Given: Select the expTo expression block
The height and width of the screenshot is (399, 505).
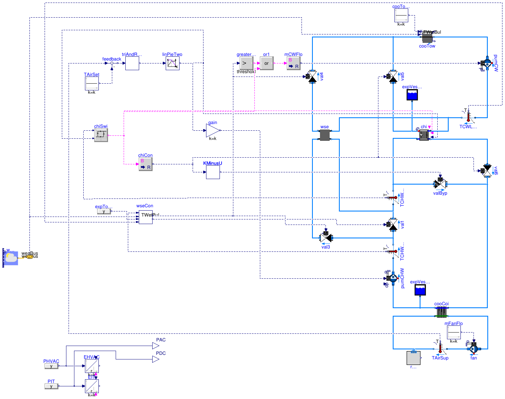Looking at the screenshot, I should pyautogui.click(x=104, y=211).
